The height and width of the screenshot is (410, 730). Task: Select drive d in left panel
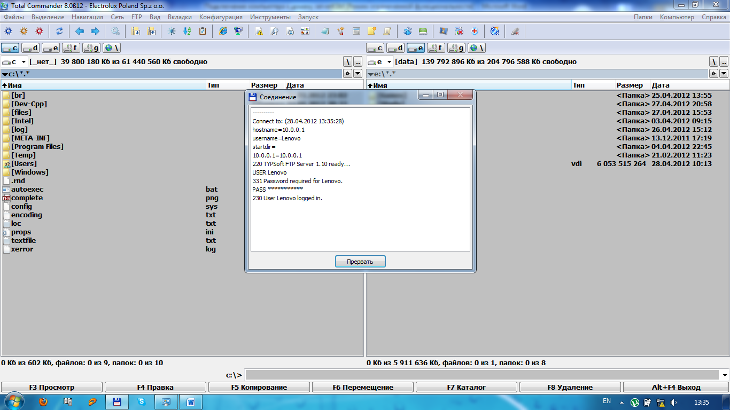(30, 48)
